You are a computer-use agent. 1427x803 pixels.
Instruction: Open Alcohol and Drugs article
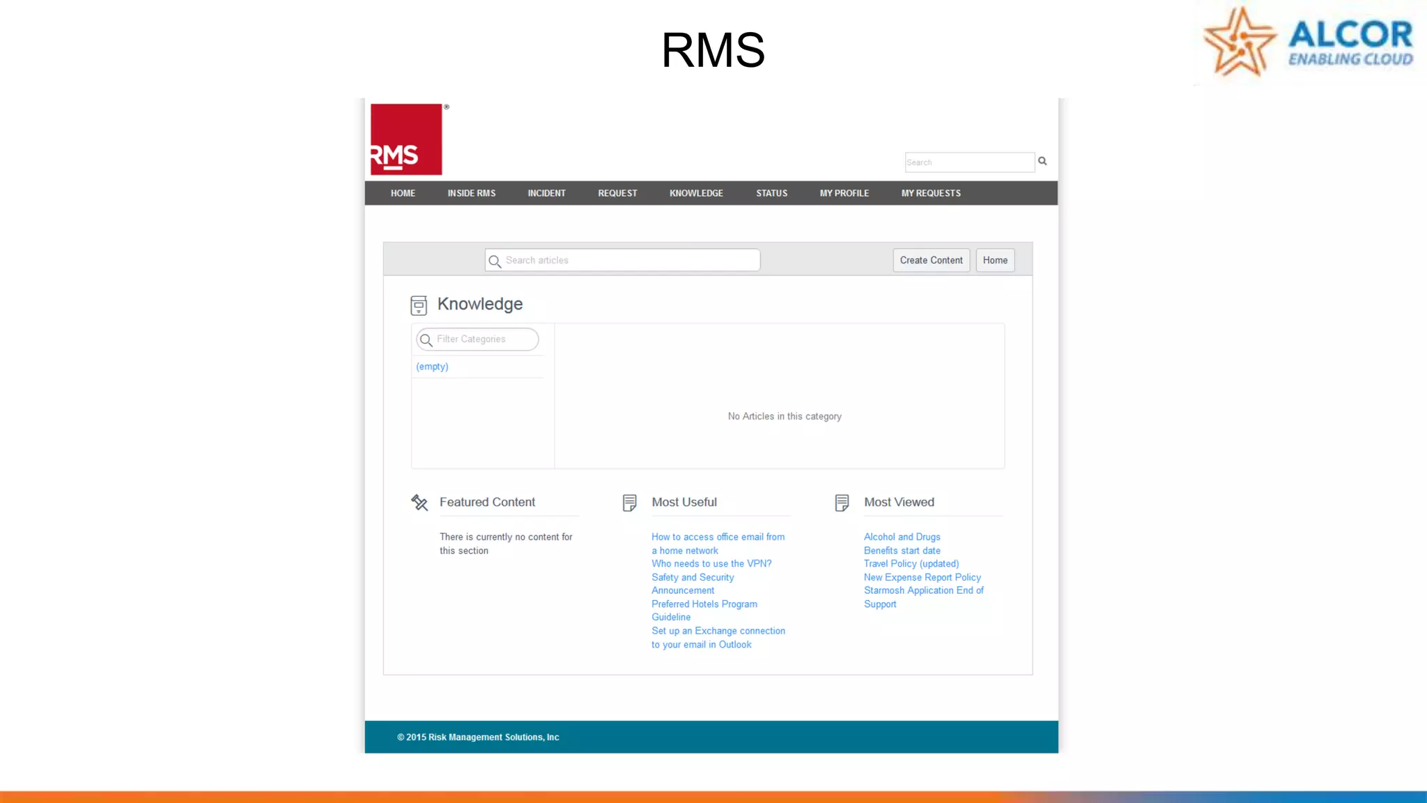point(902,537)
